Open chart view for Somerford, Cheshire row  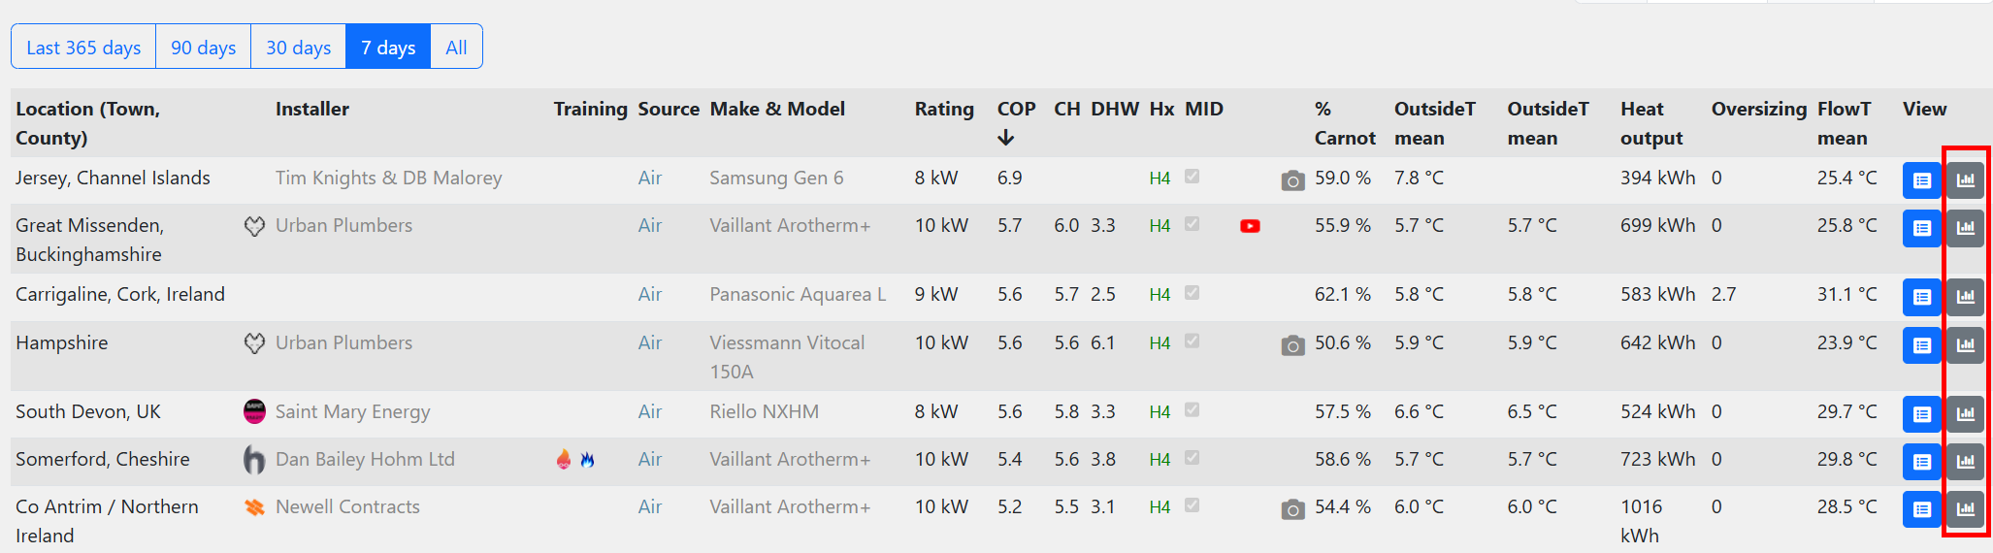(1965, 462)
